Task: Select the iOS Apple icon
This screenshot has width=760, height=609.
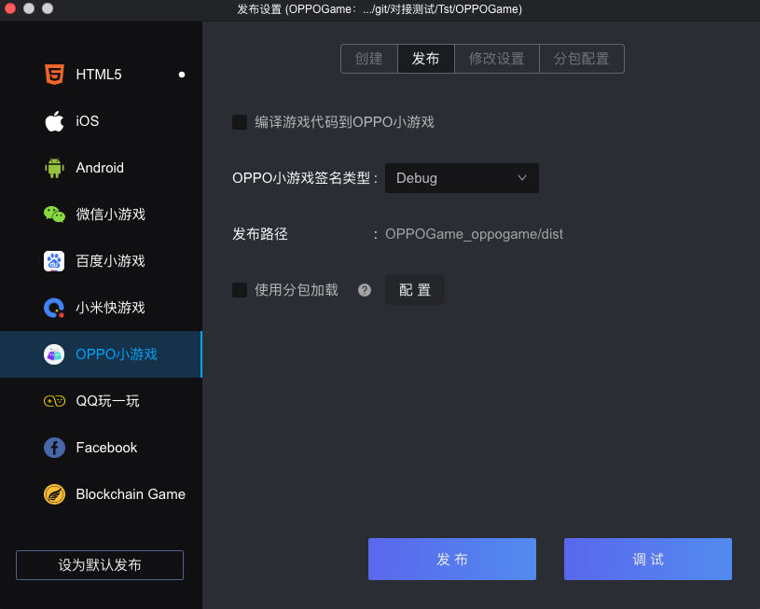Action: tap(54, 121)
